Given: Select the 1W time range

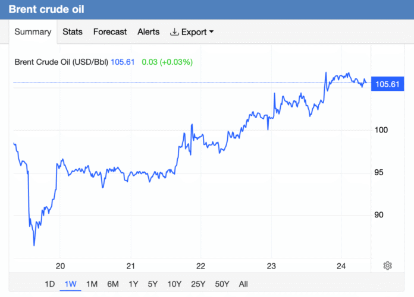Looking at the screenshot, I should click(70, 284).
